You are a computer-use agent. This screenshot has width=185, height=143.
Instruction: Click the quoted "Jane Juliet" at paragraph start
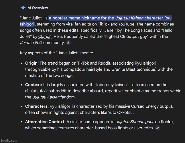pyautogui.click(x=31, y=18)
